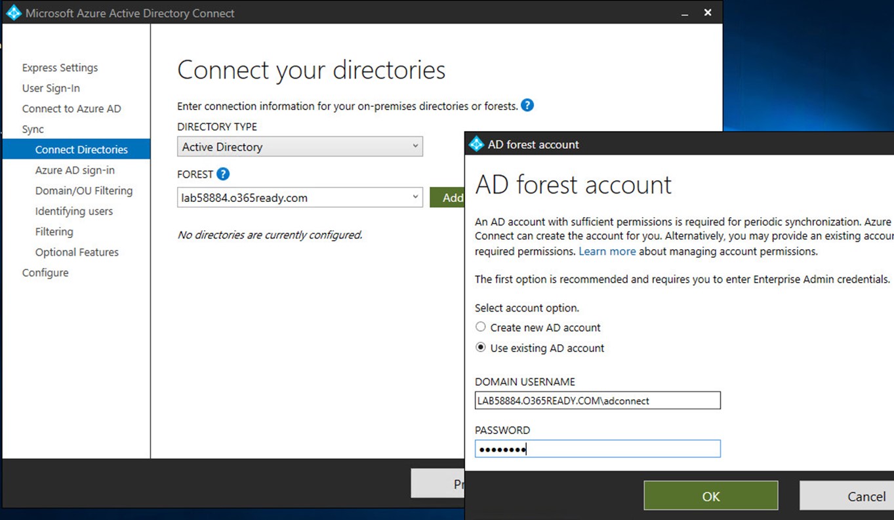
Task: Minimize the Azure AD Connect window
Action: [685, 13]
